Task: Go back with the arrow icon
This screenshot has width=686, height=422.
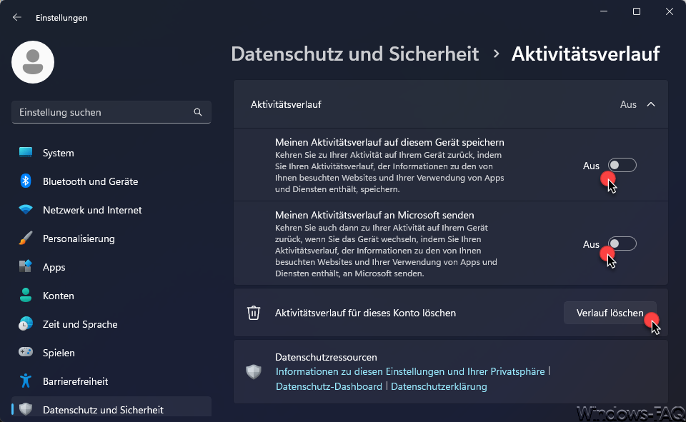Action: tap(17, 17)
